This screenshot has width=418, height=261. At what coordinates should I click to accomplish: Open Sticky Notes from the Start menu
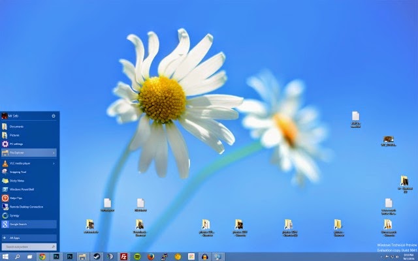[x=29, y=181]
